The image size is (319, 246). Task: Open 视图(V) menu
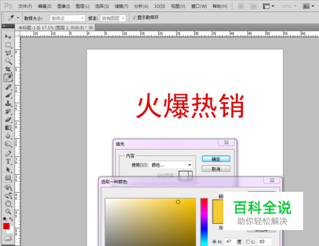point(178,6)
